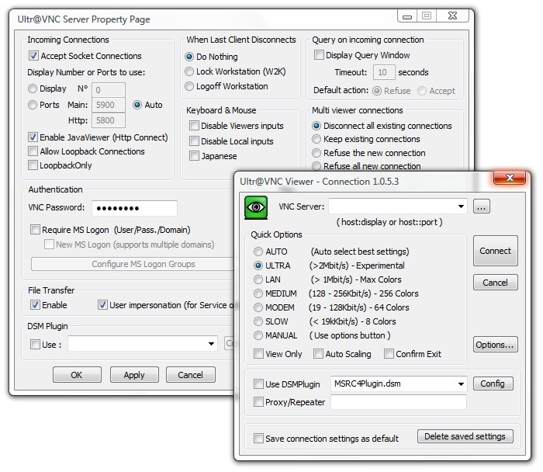Click the Display number field
The height and width of the screenshot is (472, 543).
109,90
